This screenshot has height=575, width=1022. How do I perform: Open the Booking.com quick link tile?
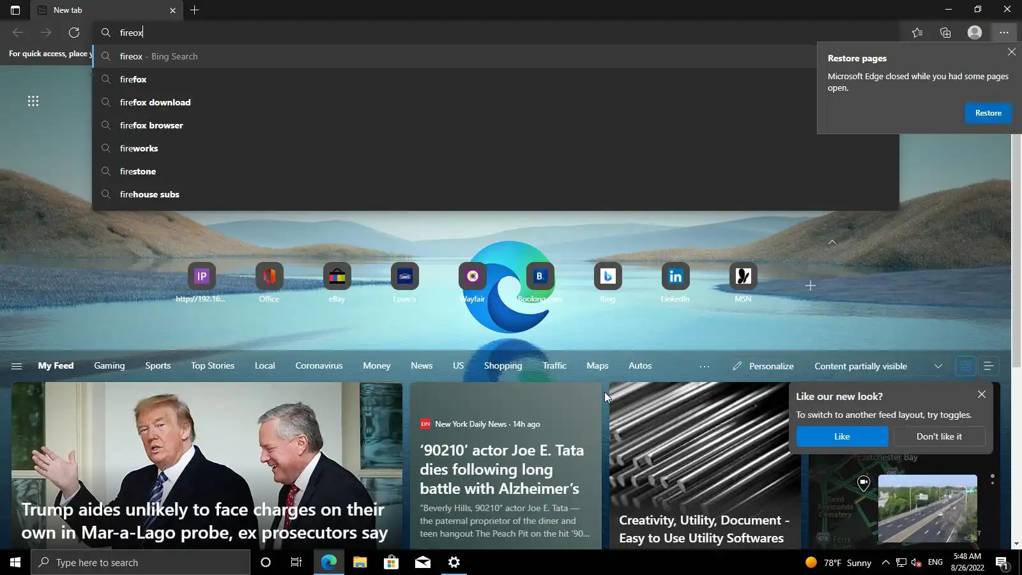click(540, 282)
